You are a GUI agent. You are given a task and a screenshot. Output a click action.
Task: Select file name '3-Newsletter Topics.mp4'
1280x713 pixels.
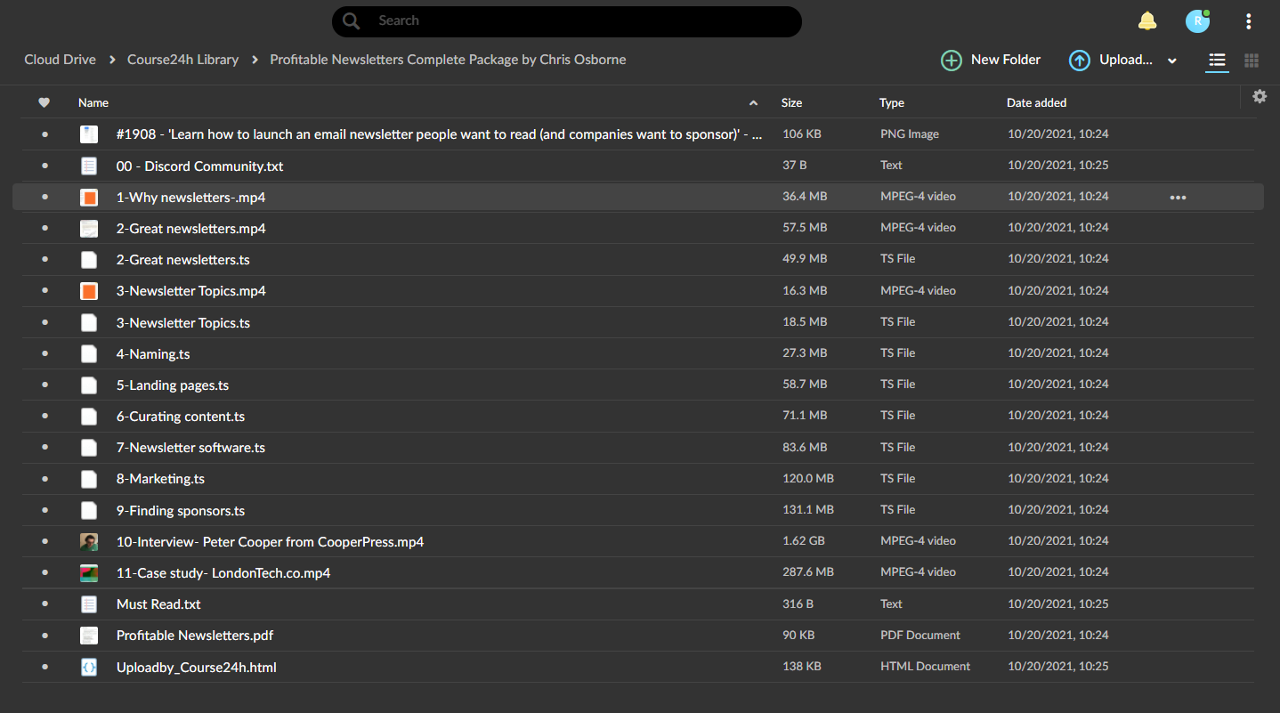click(191, 291)
